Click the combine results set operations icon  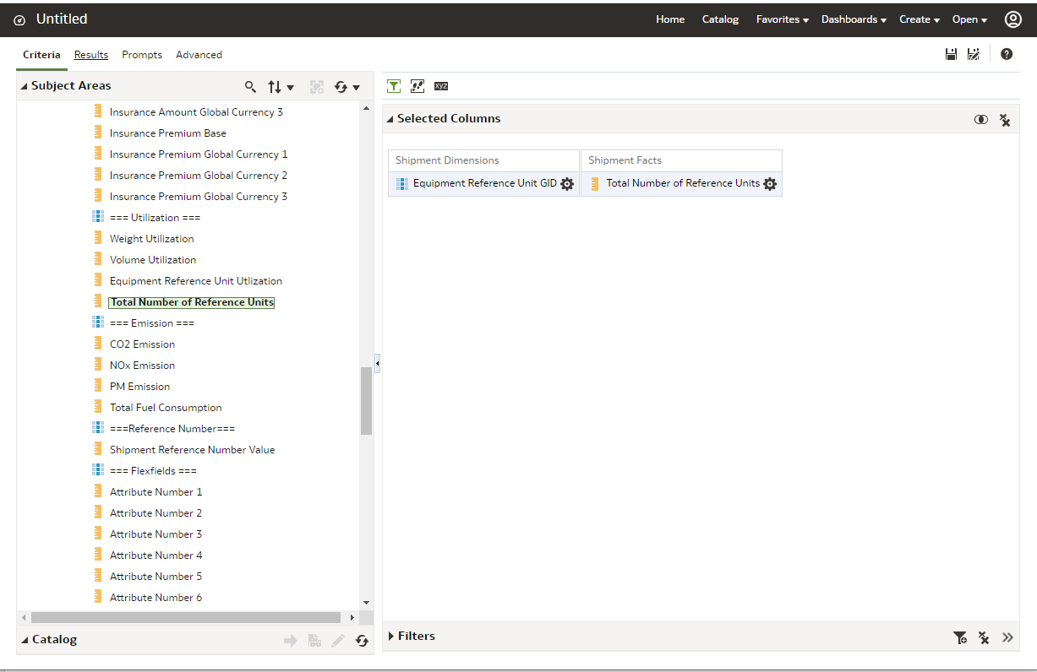pos(980,119)
